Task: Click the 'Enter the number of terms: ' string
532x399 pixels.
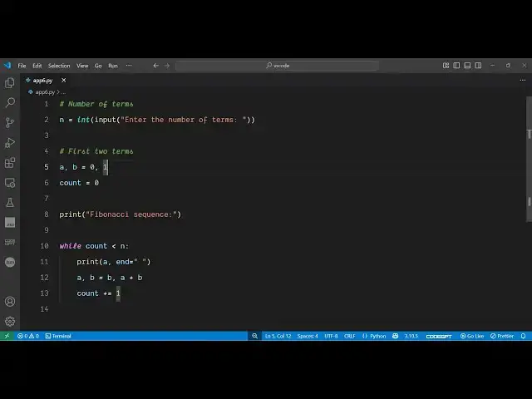Action: 184,120
